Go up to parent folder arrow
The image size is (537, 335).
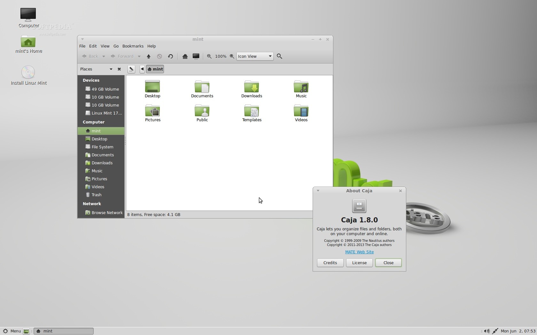tap(149, 56)
